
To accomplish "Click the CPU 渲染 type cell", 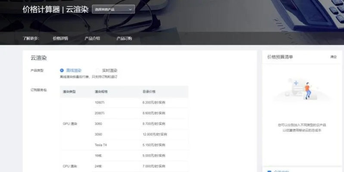I will tap(70, 166).
